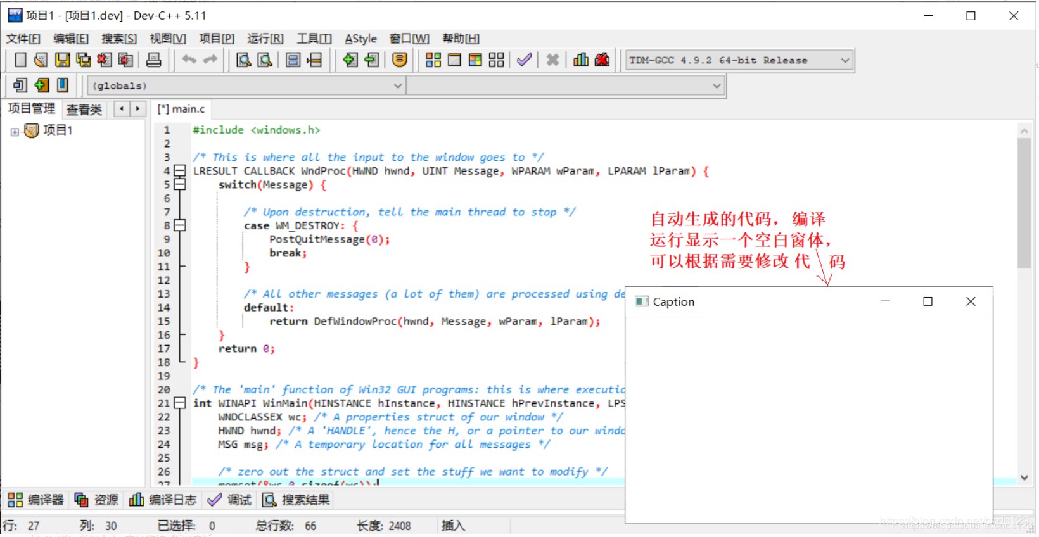Click the Toggle Bookmarks green-plus icon

(42, 85)
